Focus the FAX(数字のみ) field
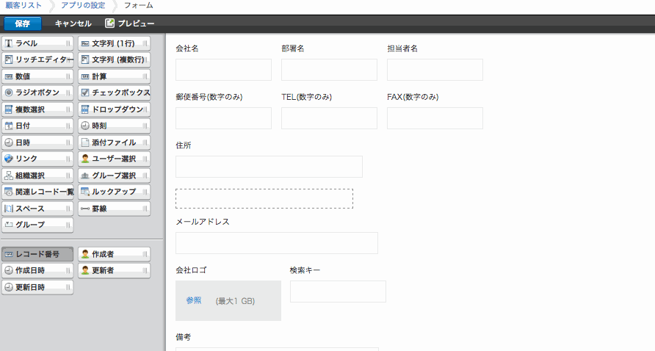655x351 pixels. pyautogui.click(x=435, y=118)
